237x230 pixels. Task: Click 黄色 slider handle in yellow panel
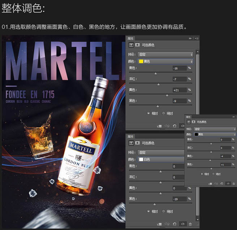coord(167,96)
